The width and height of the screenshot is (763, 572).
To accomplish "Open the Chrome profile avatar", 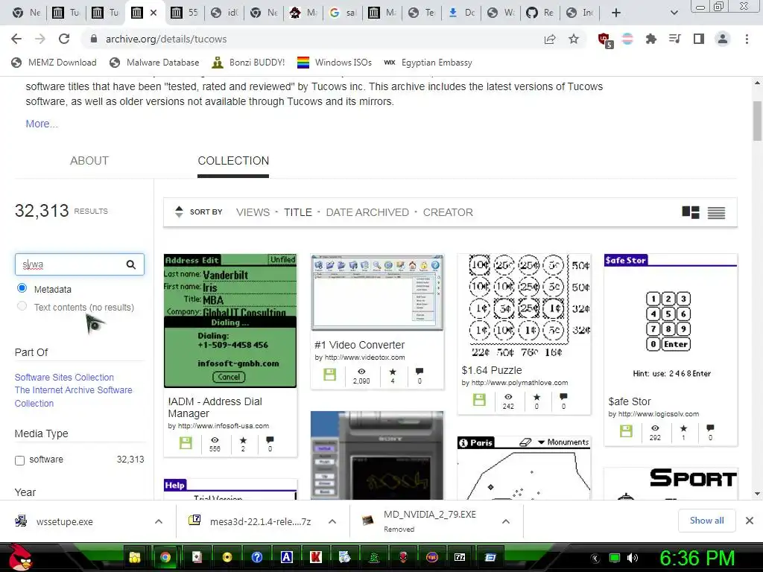I will click(723, 39).
